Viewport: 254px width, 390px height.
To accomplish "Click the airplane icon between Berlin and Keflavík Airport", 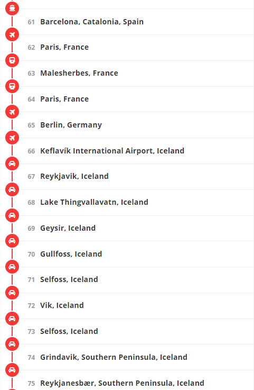I will pos(12,138).
